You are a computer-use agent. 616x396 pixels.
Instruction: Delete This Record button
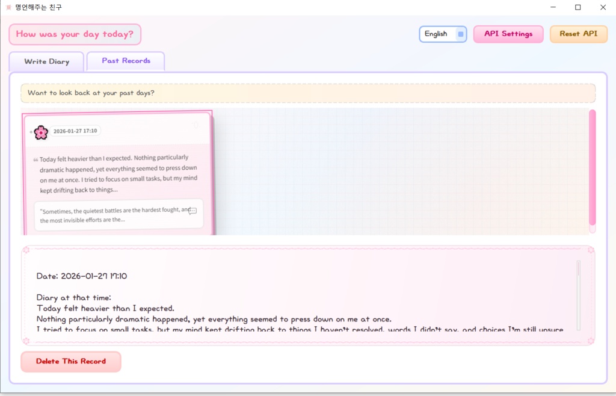[71, 362]
